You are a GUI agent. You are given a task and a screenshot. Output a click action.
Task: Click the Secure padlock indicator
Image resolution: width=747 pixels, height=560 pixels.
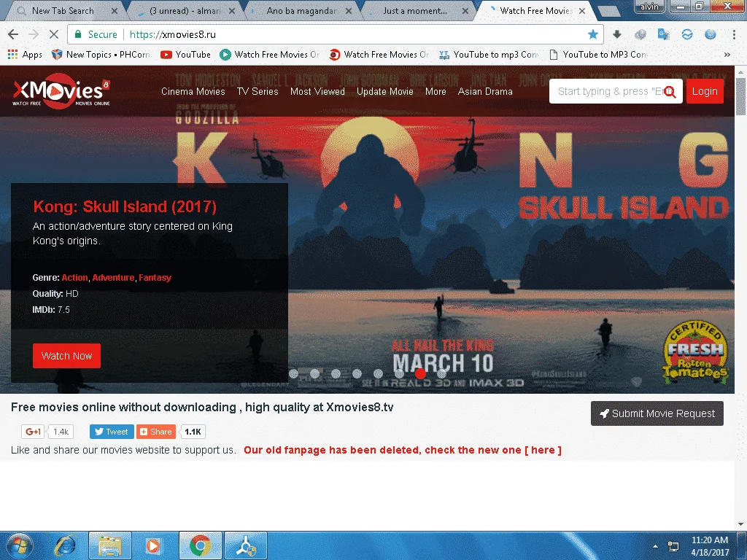96,34
